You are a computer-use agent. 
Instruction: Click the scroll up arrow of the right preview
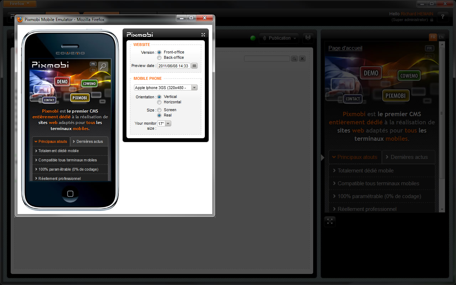point(442,44)
